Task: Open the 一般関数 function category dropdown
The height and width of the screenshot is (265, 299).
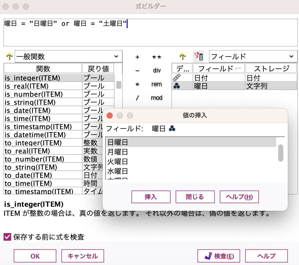Action: 69,56
